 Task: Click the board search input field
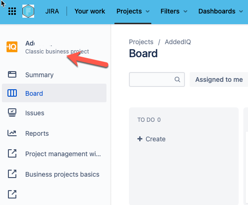pyautogui.click(x=157, y=79)
